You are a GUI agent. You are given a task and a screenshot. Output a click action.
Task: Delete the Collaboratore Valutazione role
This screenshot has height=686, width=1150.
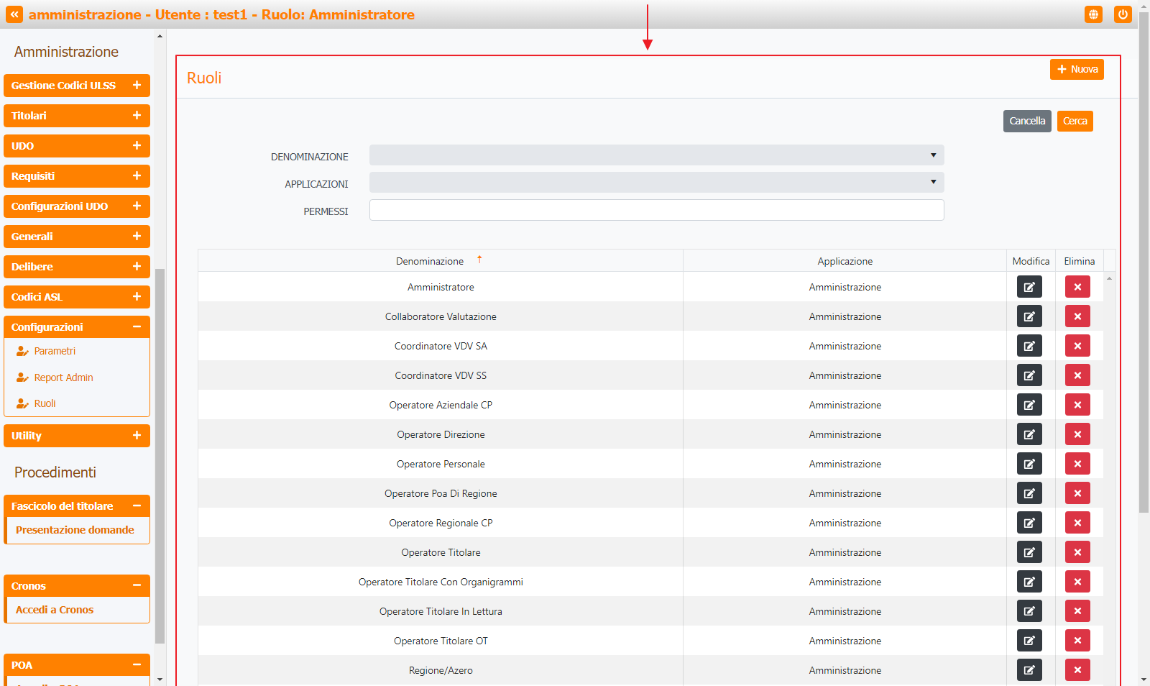tap(1077, 316)
